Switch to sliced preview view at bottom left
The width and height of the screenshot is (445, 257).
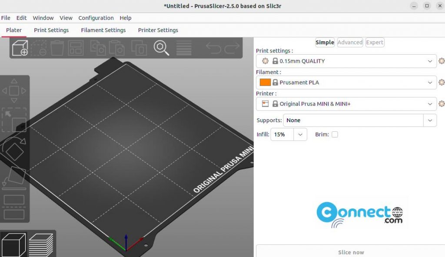tap(41, 244)
